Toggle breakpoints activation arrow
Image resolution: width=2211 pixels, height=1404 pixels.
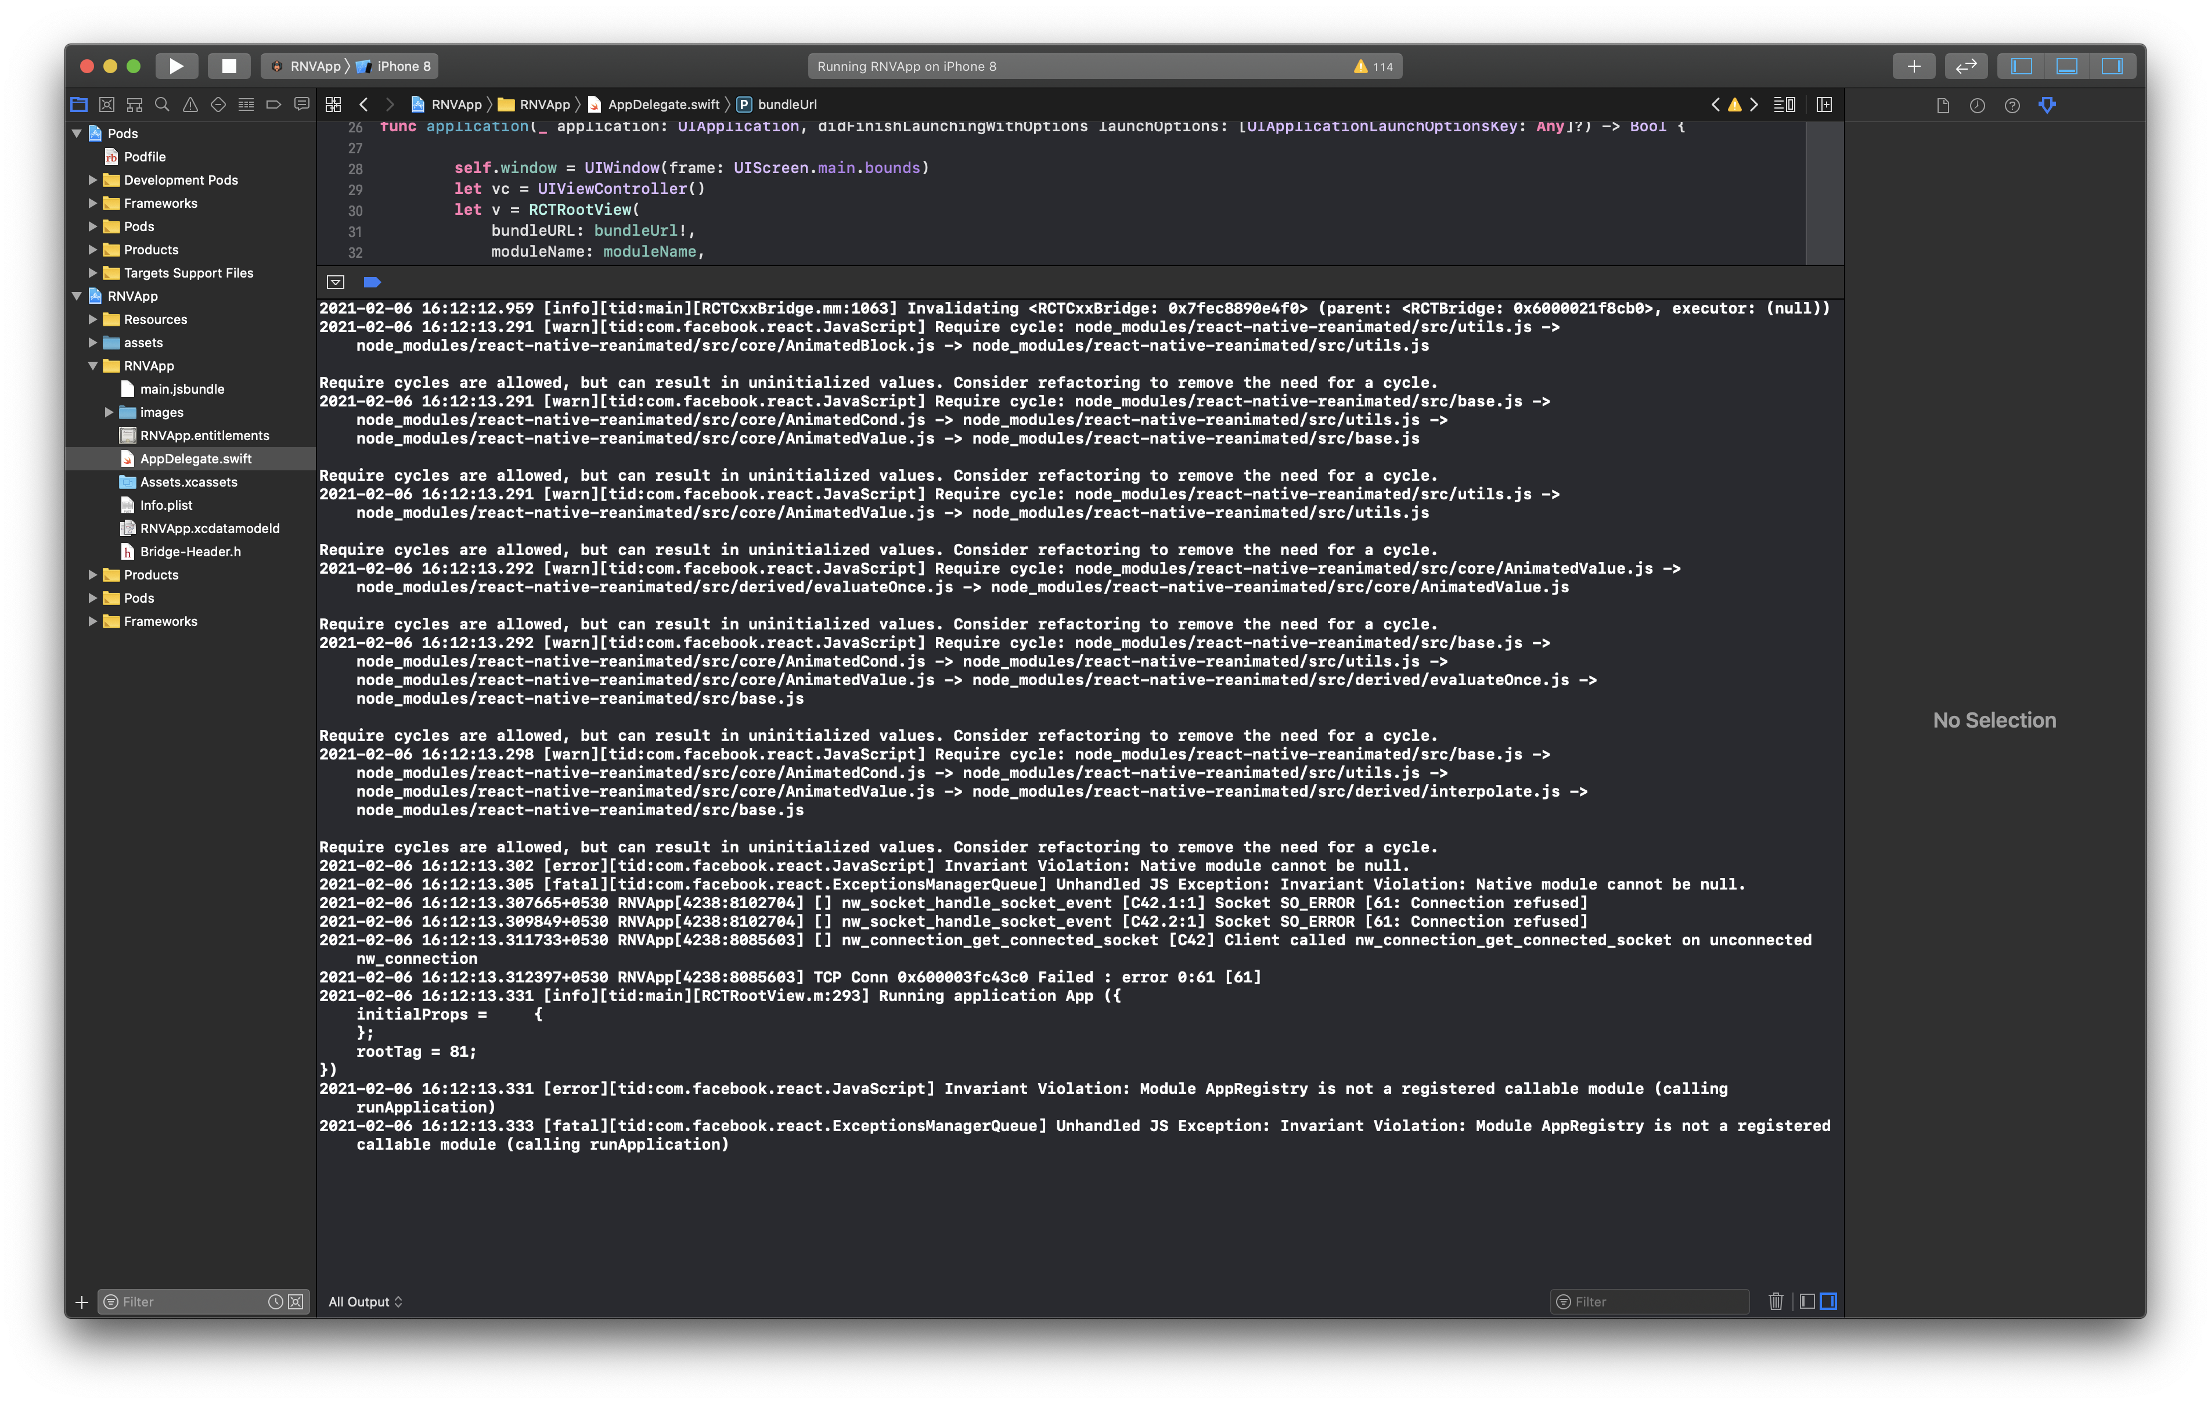click(372, 283)
